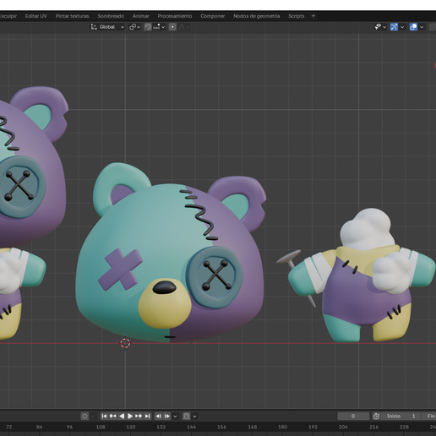The height and width of the screenshot is (436, 436).
Task: Play the animation forward
Action: click(130, 416)
